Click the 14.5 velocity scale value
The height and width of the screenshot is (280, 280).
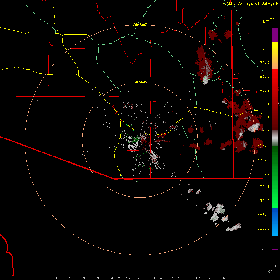(265, 118)
